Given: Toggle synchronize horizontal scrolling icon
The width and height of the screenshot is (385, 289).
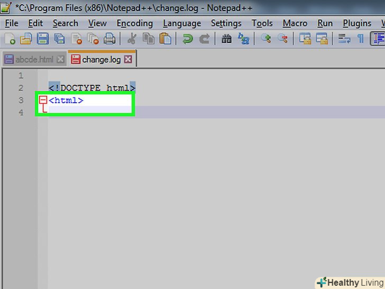Looking at the screenshot, I should point(322,39).
